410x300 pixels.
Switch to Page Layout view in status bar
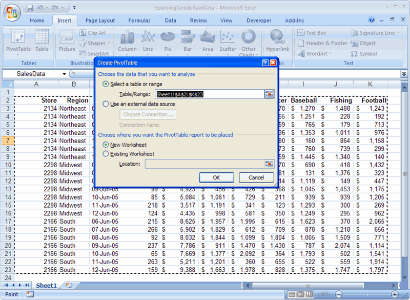coord(300,294)
